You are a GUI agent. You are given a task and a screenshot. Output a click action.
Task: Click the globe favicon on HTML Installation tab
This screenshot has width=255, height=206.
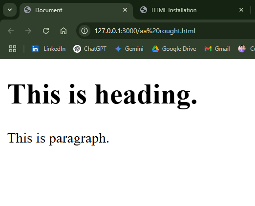[x=144, y=10]
